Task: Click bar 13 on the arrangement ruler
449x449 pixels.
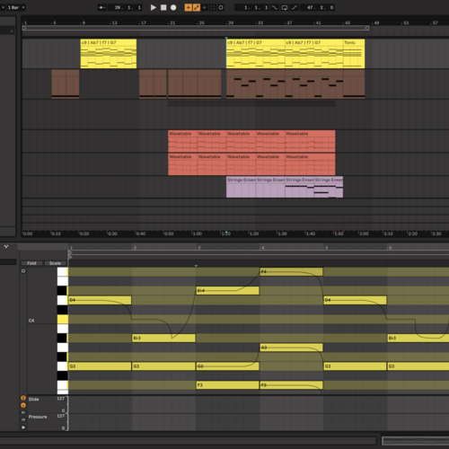Action: [x=114, y=22]
